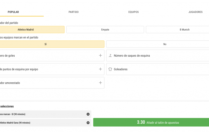Switch to the POPULAR tab
The width and height of the screenshot is (209, 132).
point(13,12)
